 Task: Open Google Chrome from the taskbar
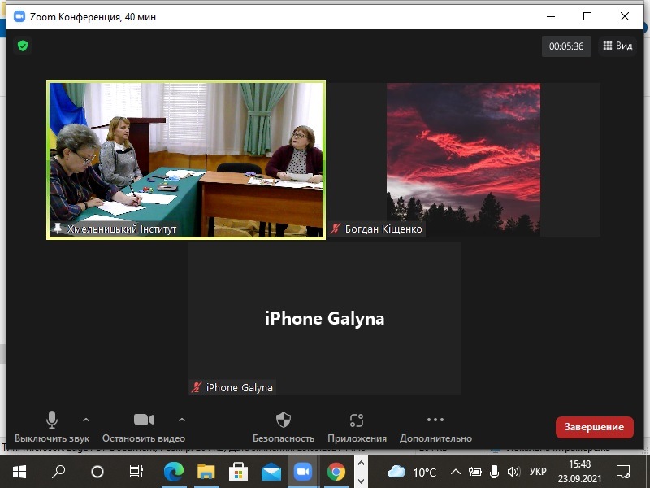[336, 471]
